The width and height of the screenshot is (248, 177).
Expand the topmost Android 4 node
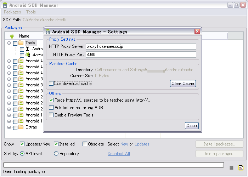coord(9,61)
